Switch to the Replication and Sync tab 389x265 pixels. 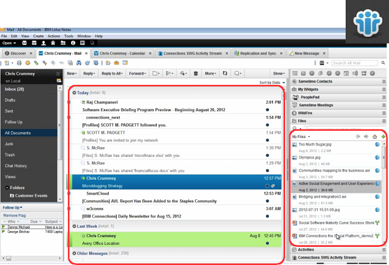[x=259, y=53]
